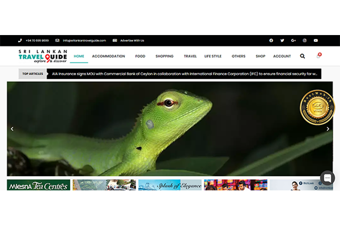Click the Advertise With Us link
Image resolution: width=340 pixels, height=226 pixels.
click(x=131, y=41)
